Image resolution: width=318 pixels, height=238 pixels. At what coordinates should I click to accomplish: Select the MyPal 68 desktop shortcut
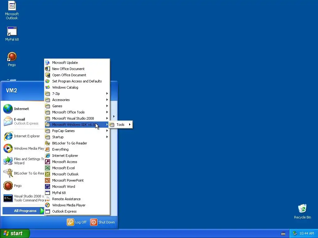pos(12,34)
